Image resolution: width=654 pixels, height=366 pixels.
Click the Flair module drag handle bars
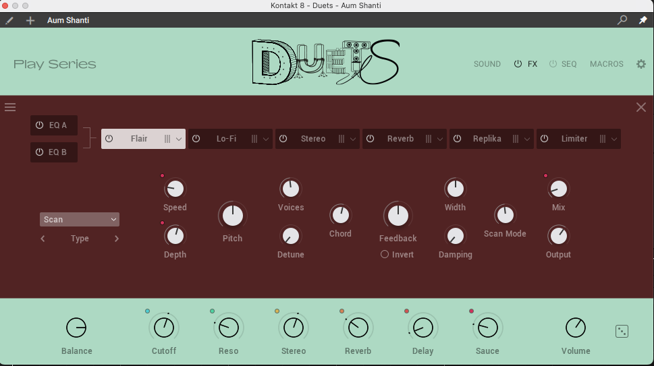[x=167, y=139]
